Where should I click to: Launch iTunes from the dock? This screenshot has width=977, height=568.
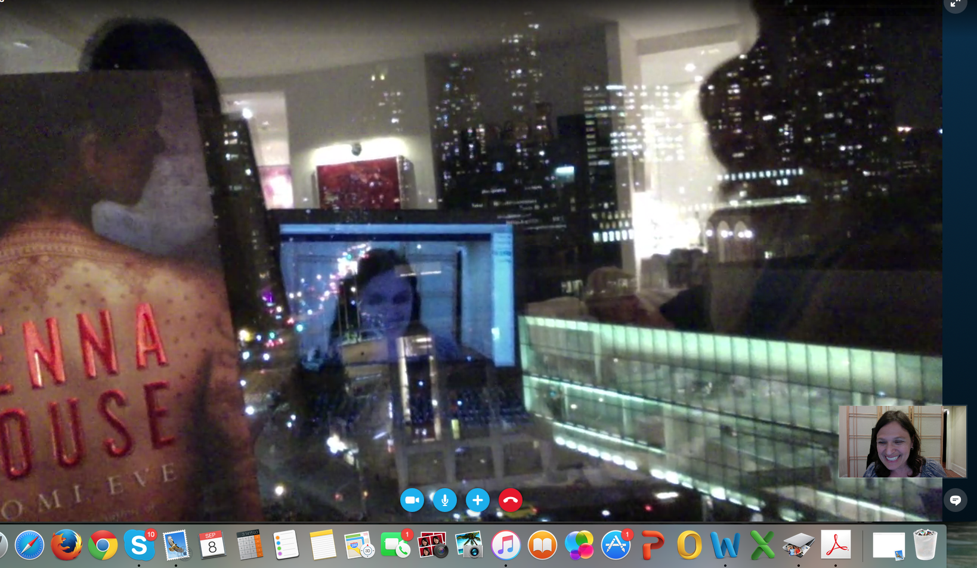506,545
